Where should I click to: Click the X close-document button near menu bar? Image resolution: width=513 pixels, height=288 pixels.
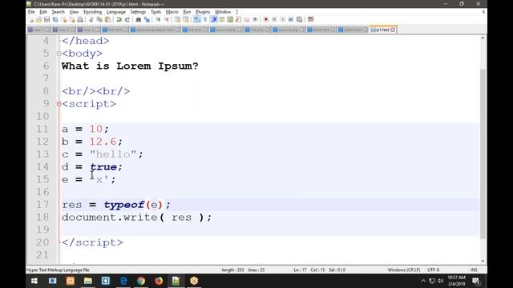[483, 12]
